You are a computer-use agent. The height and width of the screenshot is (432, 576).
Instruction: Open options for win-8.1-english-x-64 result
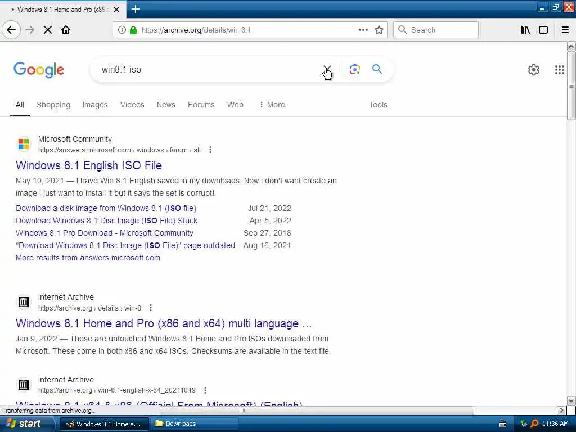205,390
